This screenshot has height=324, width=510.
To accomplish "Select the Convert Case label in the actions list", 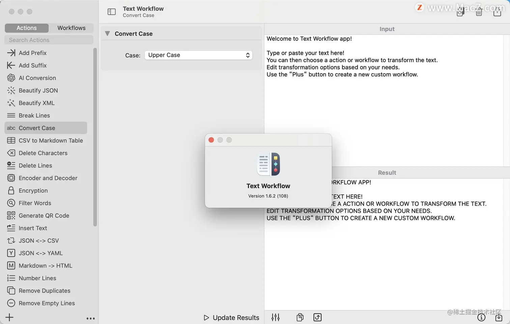I will point(37,128).
